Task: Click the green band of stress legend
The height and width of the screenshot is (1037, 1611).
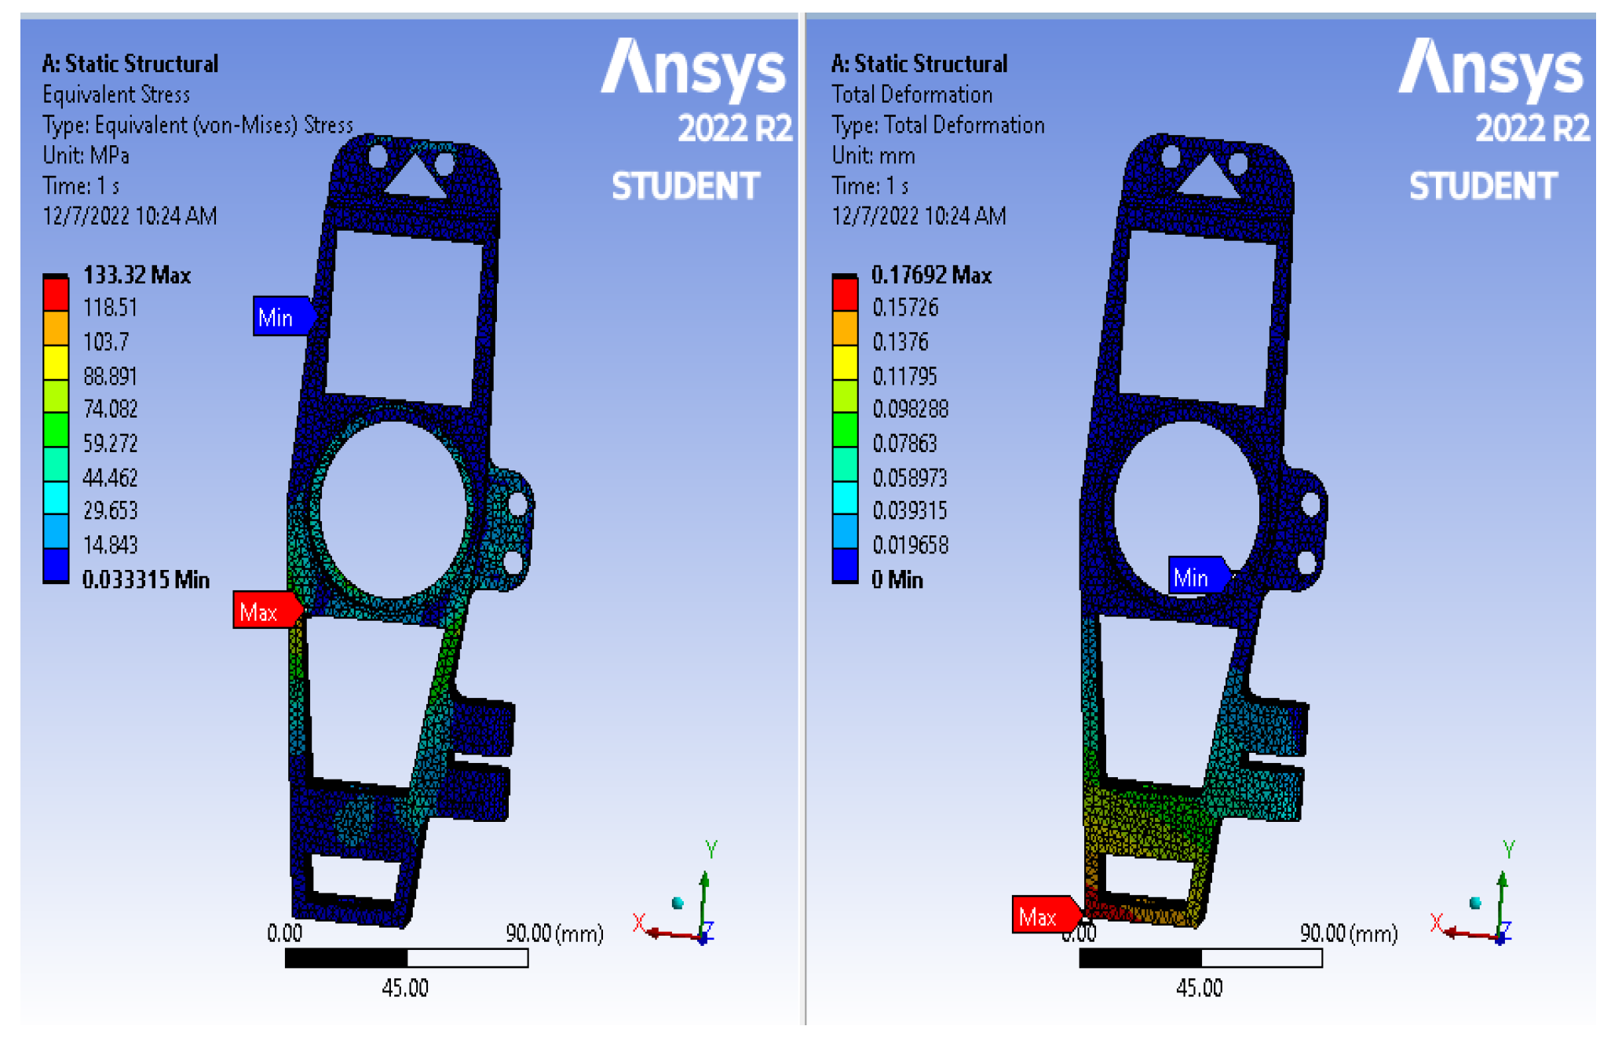Action: point(56,429)
